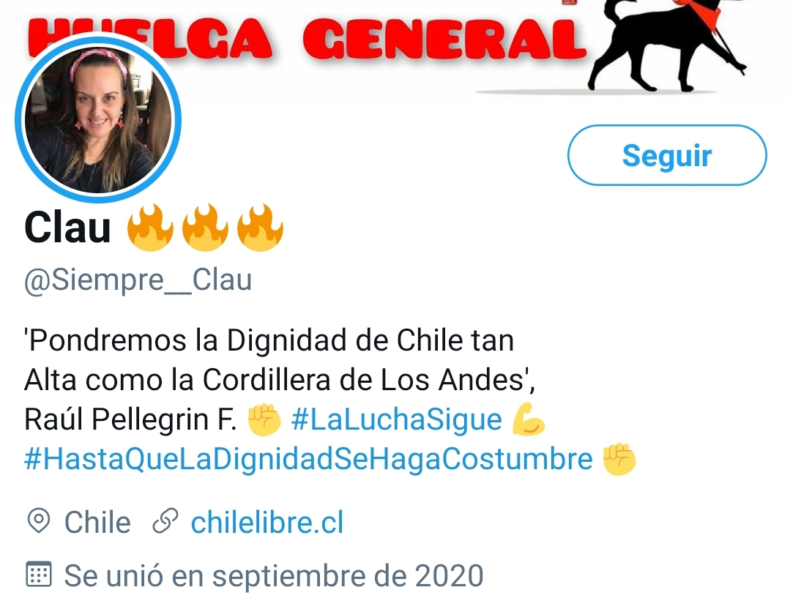Select the @Siempre__Clau username handle
The height and width of the screenshot is (609, 790).
(x=138, y=280)
